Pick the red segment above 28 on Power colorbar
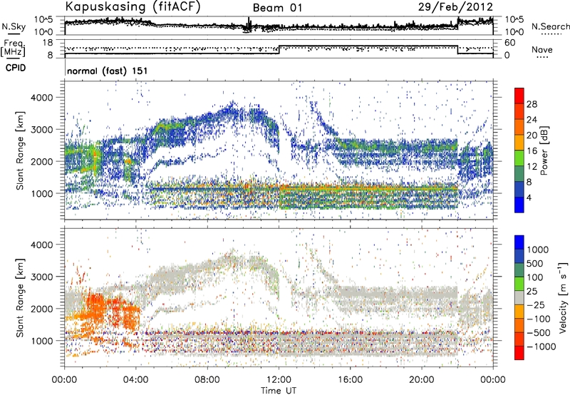 pos(519,96)
